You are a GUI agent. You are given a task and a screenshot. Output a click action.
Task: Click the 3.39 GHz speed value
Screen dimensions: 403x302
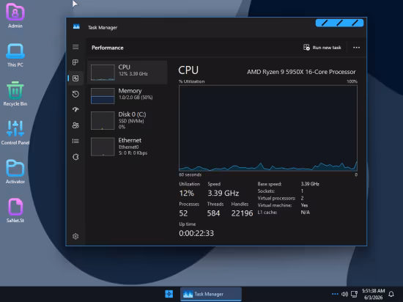coord(223,193)
